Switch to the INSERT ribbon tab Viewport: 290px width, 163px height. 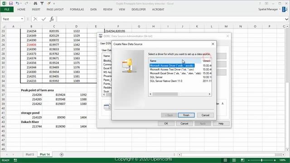(36, 9)
